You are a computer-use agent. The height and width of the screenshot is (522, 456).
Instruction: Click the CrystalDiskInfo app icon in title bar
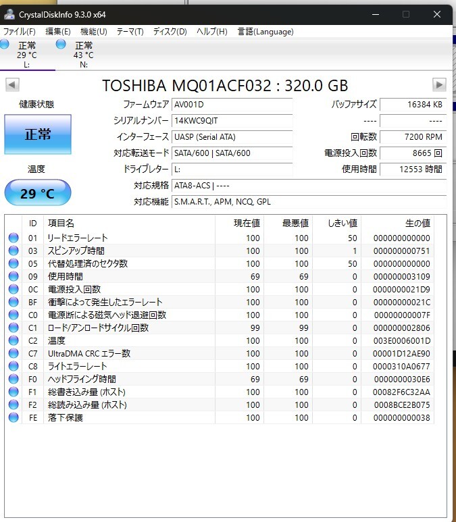9,14
